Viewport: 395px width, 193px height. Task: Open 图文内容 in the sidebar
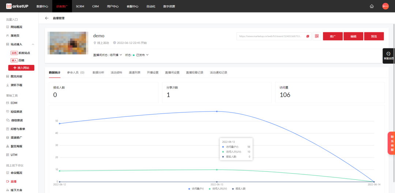16,77
